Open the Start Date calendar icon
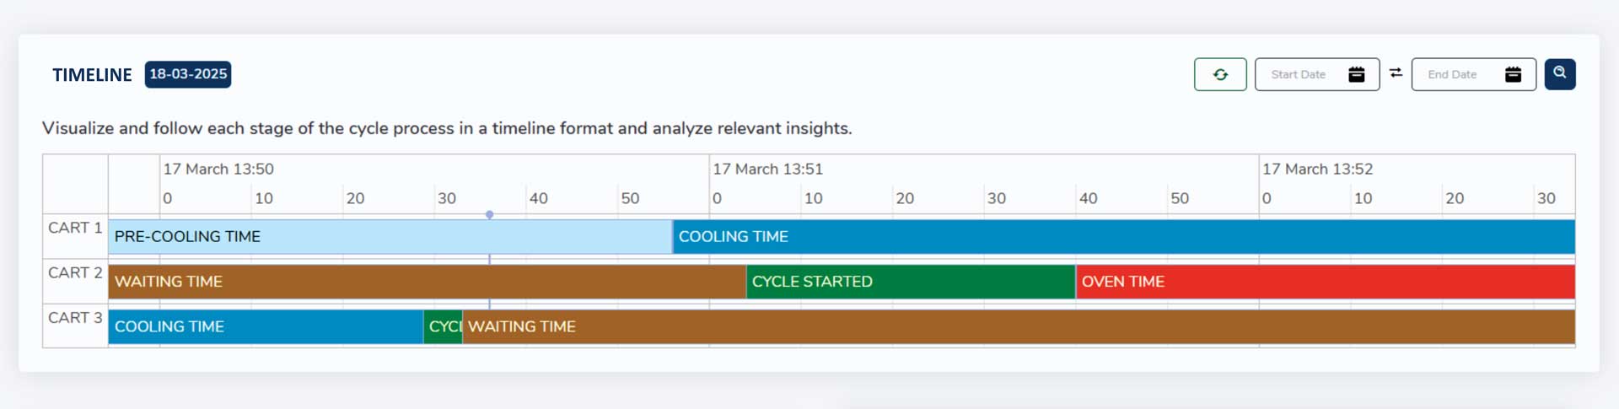The height and width of the screenshot is (409, 1619). 1356,74
